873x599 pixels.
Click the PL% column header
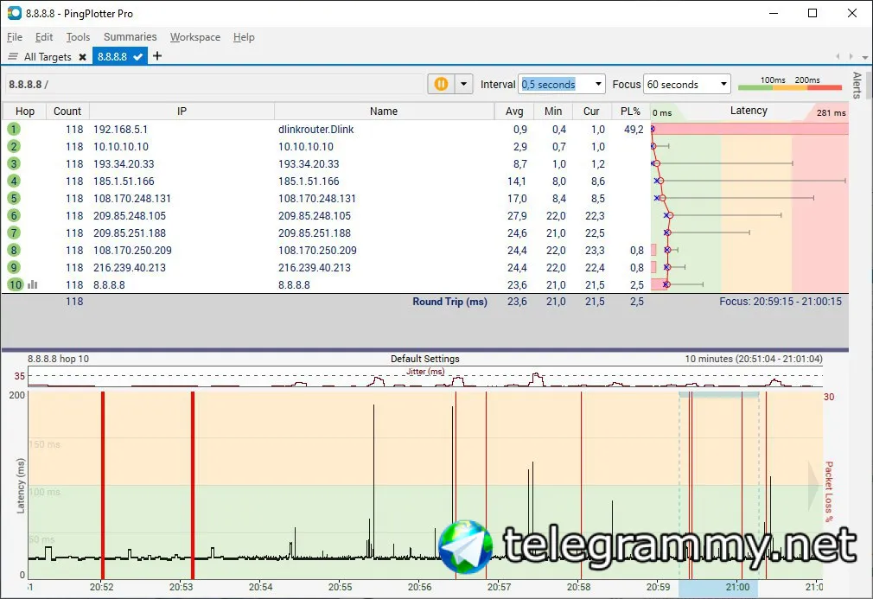630,112
